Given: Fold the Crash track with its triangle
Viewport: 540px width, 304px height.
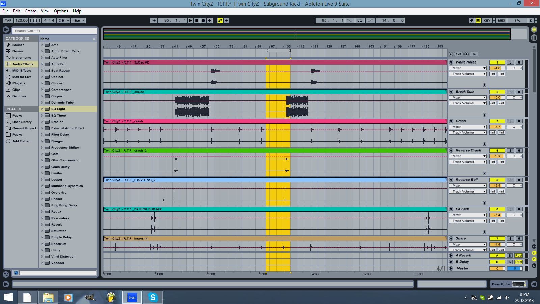Looking at the screenshot, I should coord(451,121).
